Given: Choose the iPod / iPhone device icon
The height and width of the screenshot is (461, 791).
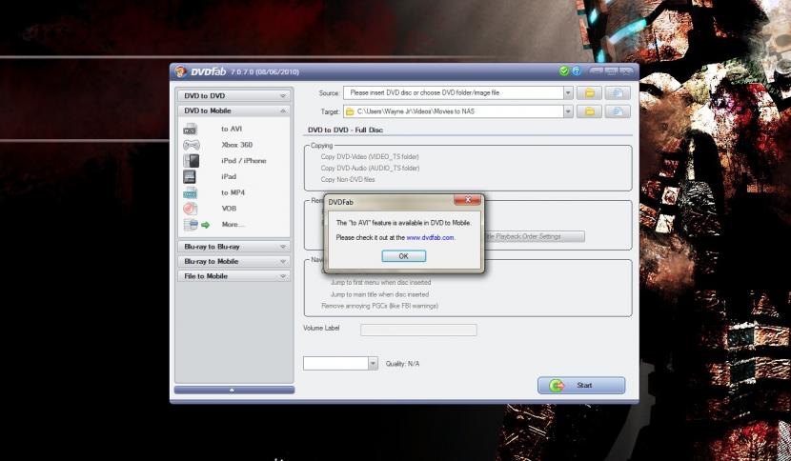Looking at the screenshot, I should pyautogui.click(x=191, y=161).
